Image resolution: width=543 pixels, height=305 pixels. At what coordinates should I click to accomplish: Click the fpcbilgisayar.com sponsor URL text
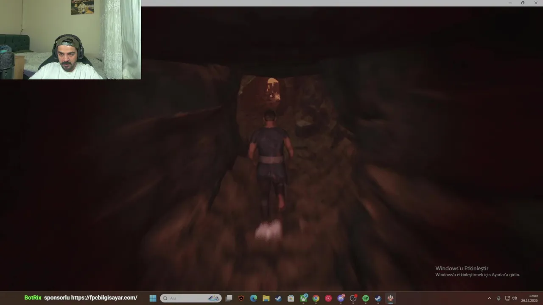[x=104, y=298]
